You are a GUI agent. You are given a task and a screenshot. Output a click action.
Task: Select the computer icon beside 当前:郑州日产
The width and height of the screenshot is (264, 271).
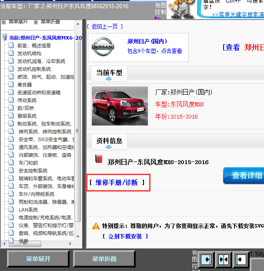5,37
